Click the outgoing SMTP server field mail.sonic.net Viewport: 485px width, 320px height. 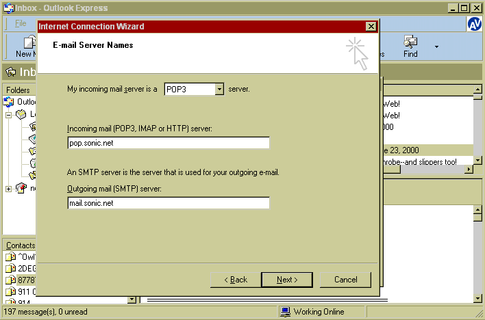point(169,203)
